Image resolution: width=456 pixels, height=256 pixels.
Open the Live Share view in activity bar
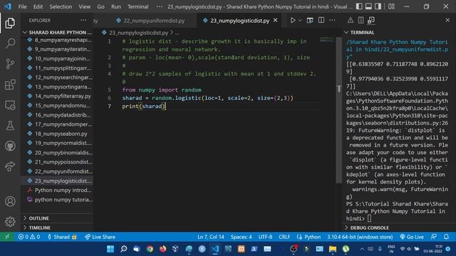pyautogui.click(x=10, y=166)
